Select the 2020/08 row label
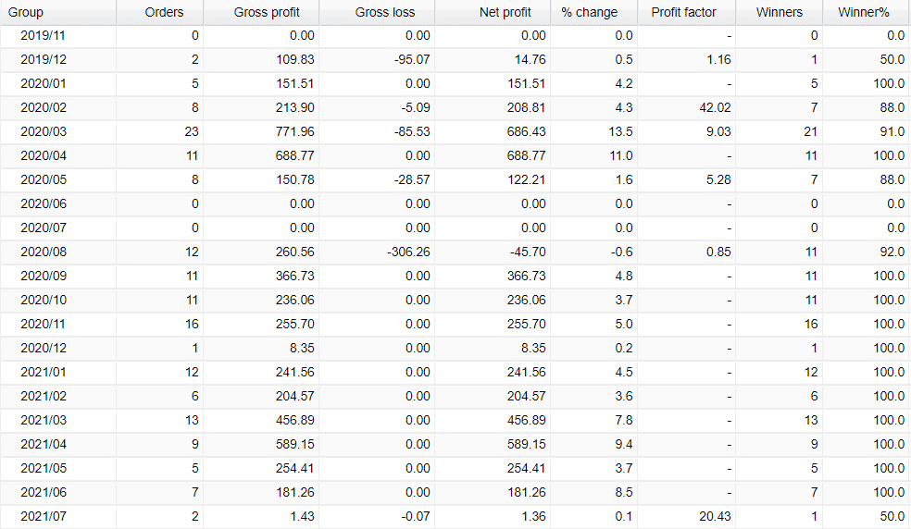The width and height of the screenshot is (911, 529). [x=44, y=252]
